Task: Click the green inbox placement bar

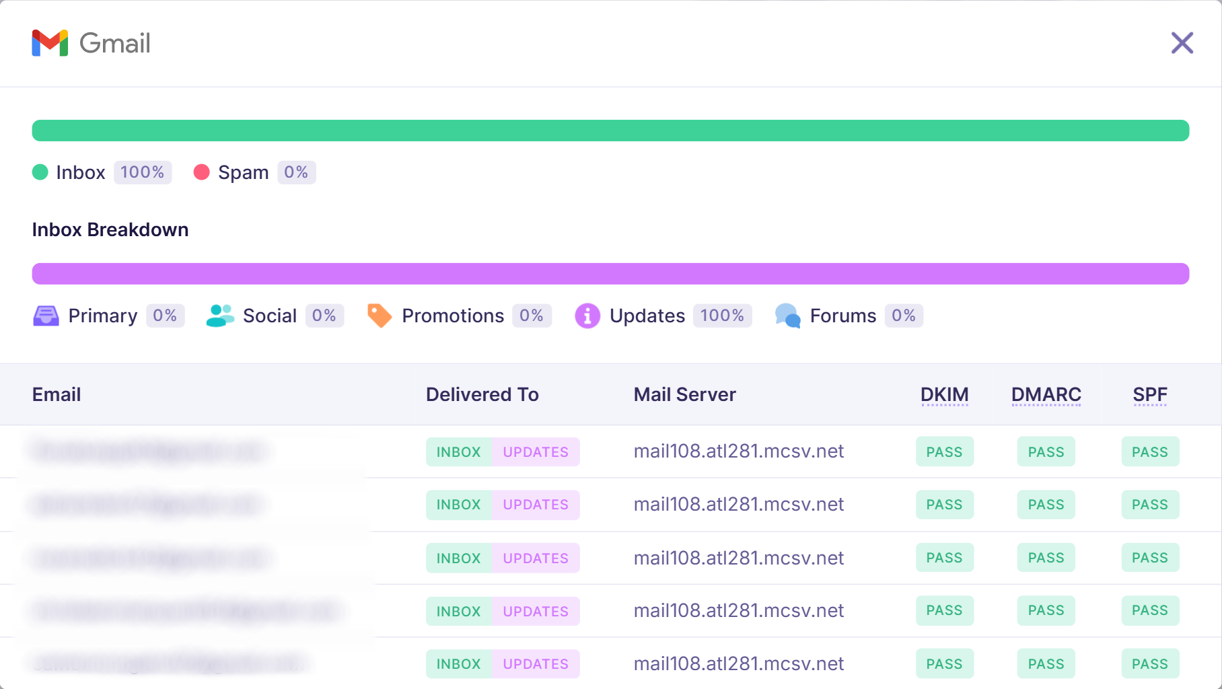Action: coord(610,131)
